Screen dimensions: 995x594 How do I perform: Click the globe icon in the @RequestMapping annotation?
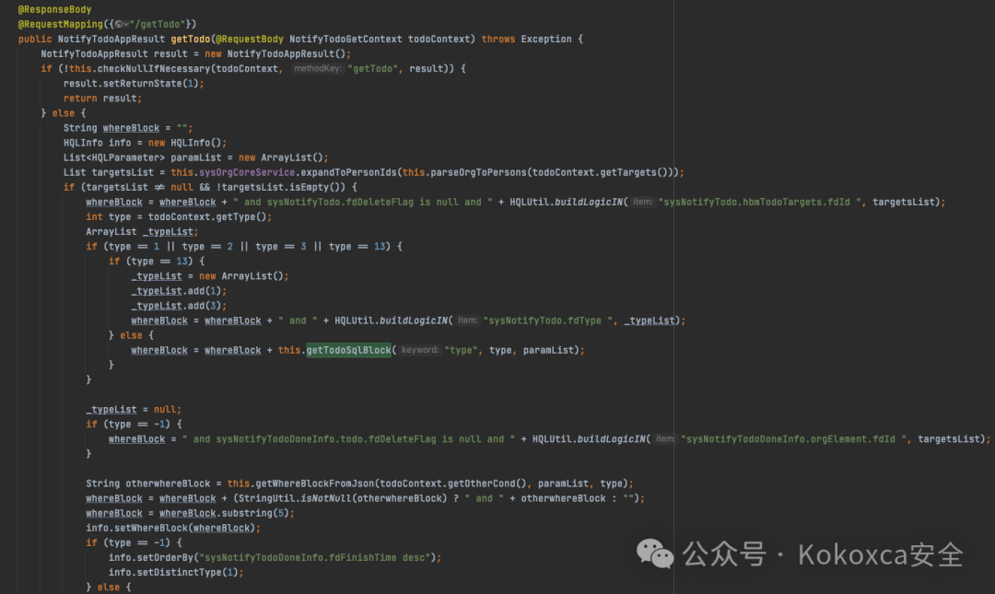[x=118, y=24]
